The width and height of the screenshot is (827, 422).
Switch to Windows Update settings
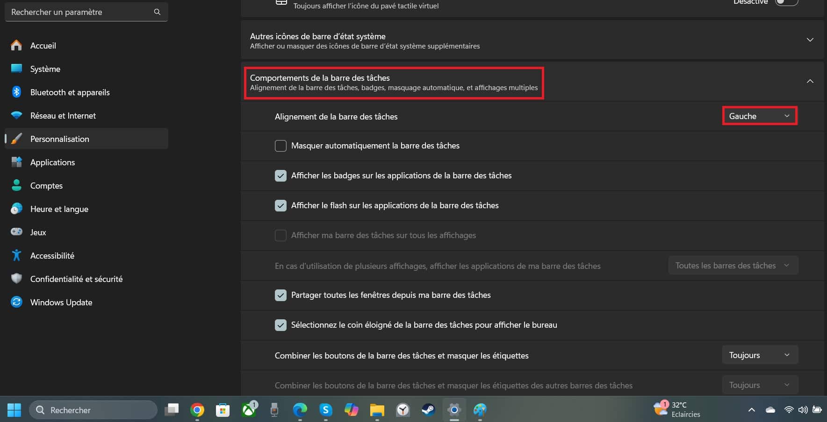point(61,302)
